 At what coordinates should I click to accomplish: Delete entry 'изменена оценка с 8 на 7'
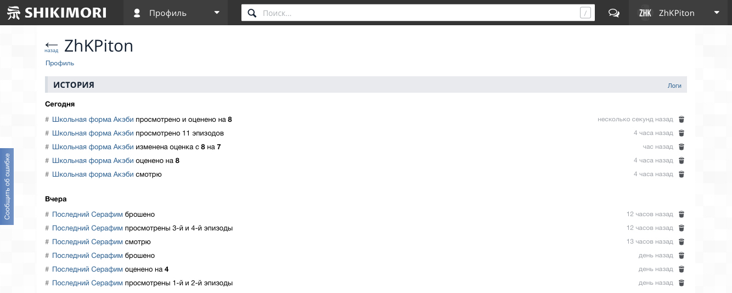point(682,146)
